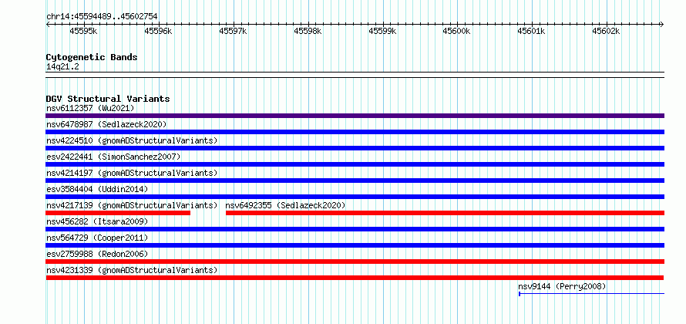Click the nsv6112357 (Wu2021) variant label

90,108
